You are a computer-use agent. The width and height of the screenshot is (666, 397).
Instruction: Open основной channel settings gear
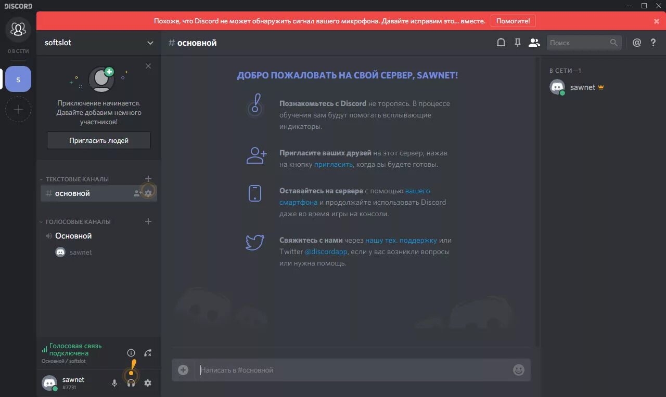148,193
